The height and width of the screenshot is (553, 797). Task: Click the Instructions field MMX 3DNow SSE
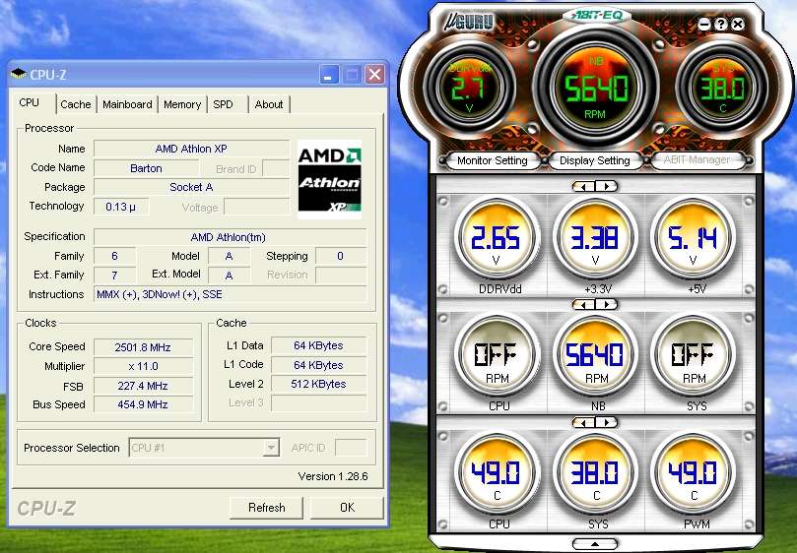230,294
